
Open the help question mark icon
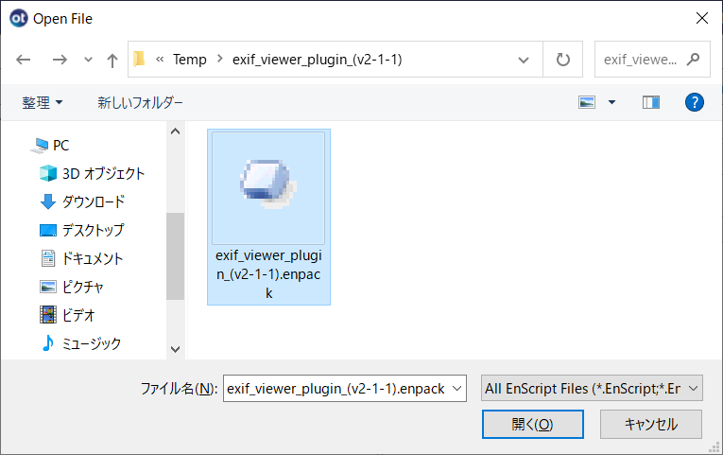coord(694,102)
